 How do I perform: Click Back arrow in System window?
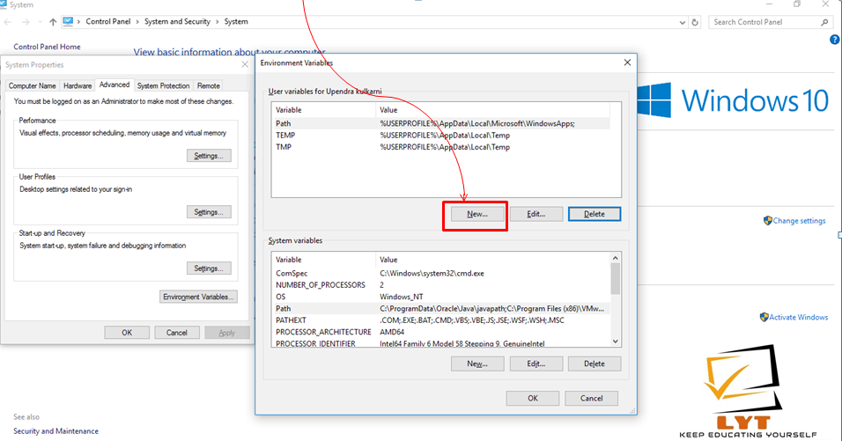pyautogui.click(x=8, y=22)
